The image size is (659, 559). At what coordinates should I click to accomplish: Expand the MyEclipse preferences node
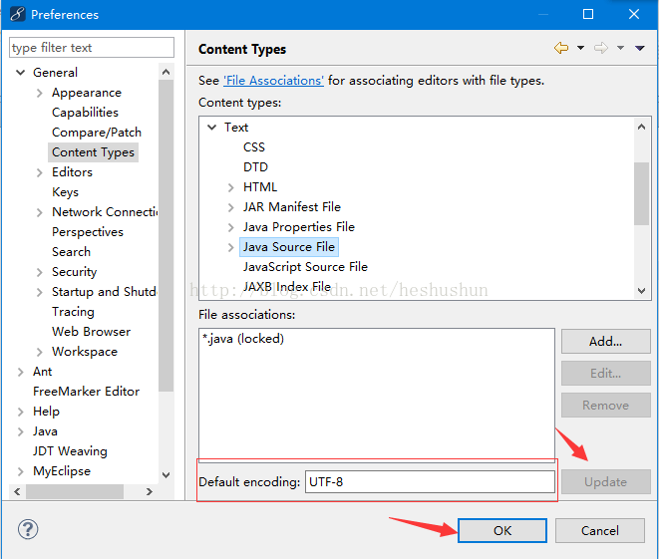click(20, 471)
